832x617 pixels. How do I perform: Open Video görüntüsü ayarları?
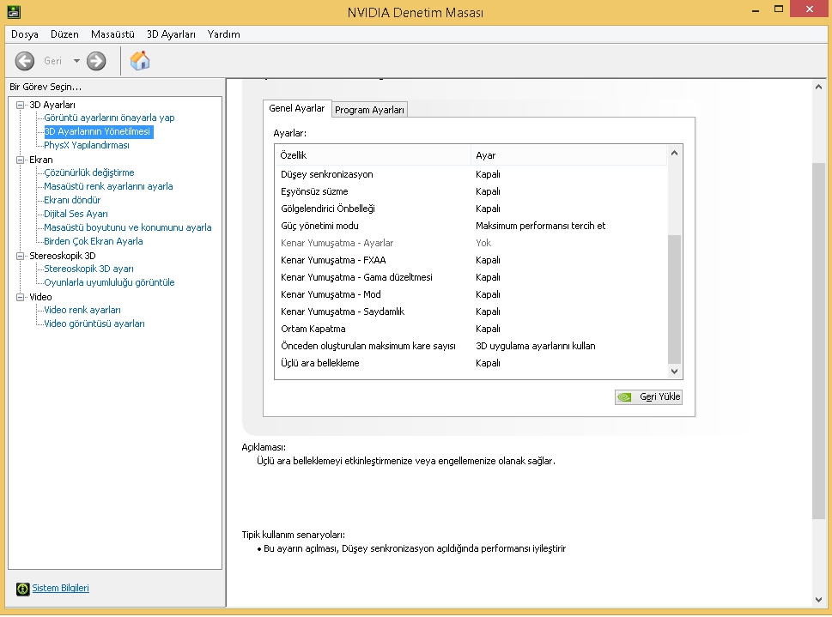(x=94, y=324)
